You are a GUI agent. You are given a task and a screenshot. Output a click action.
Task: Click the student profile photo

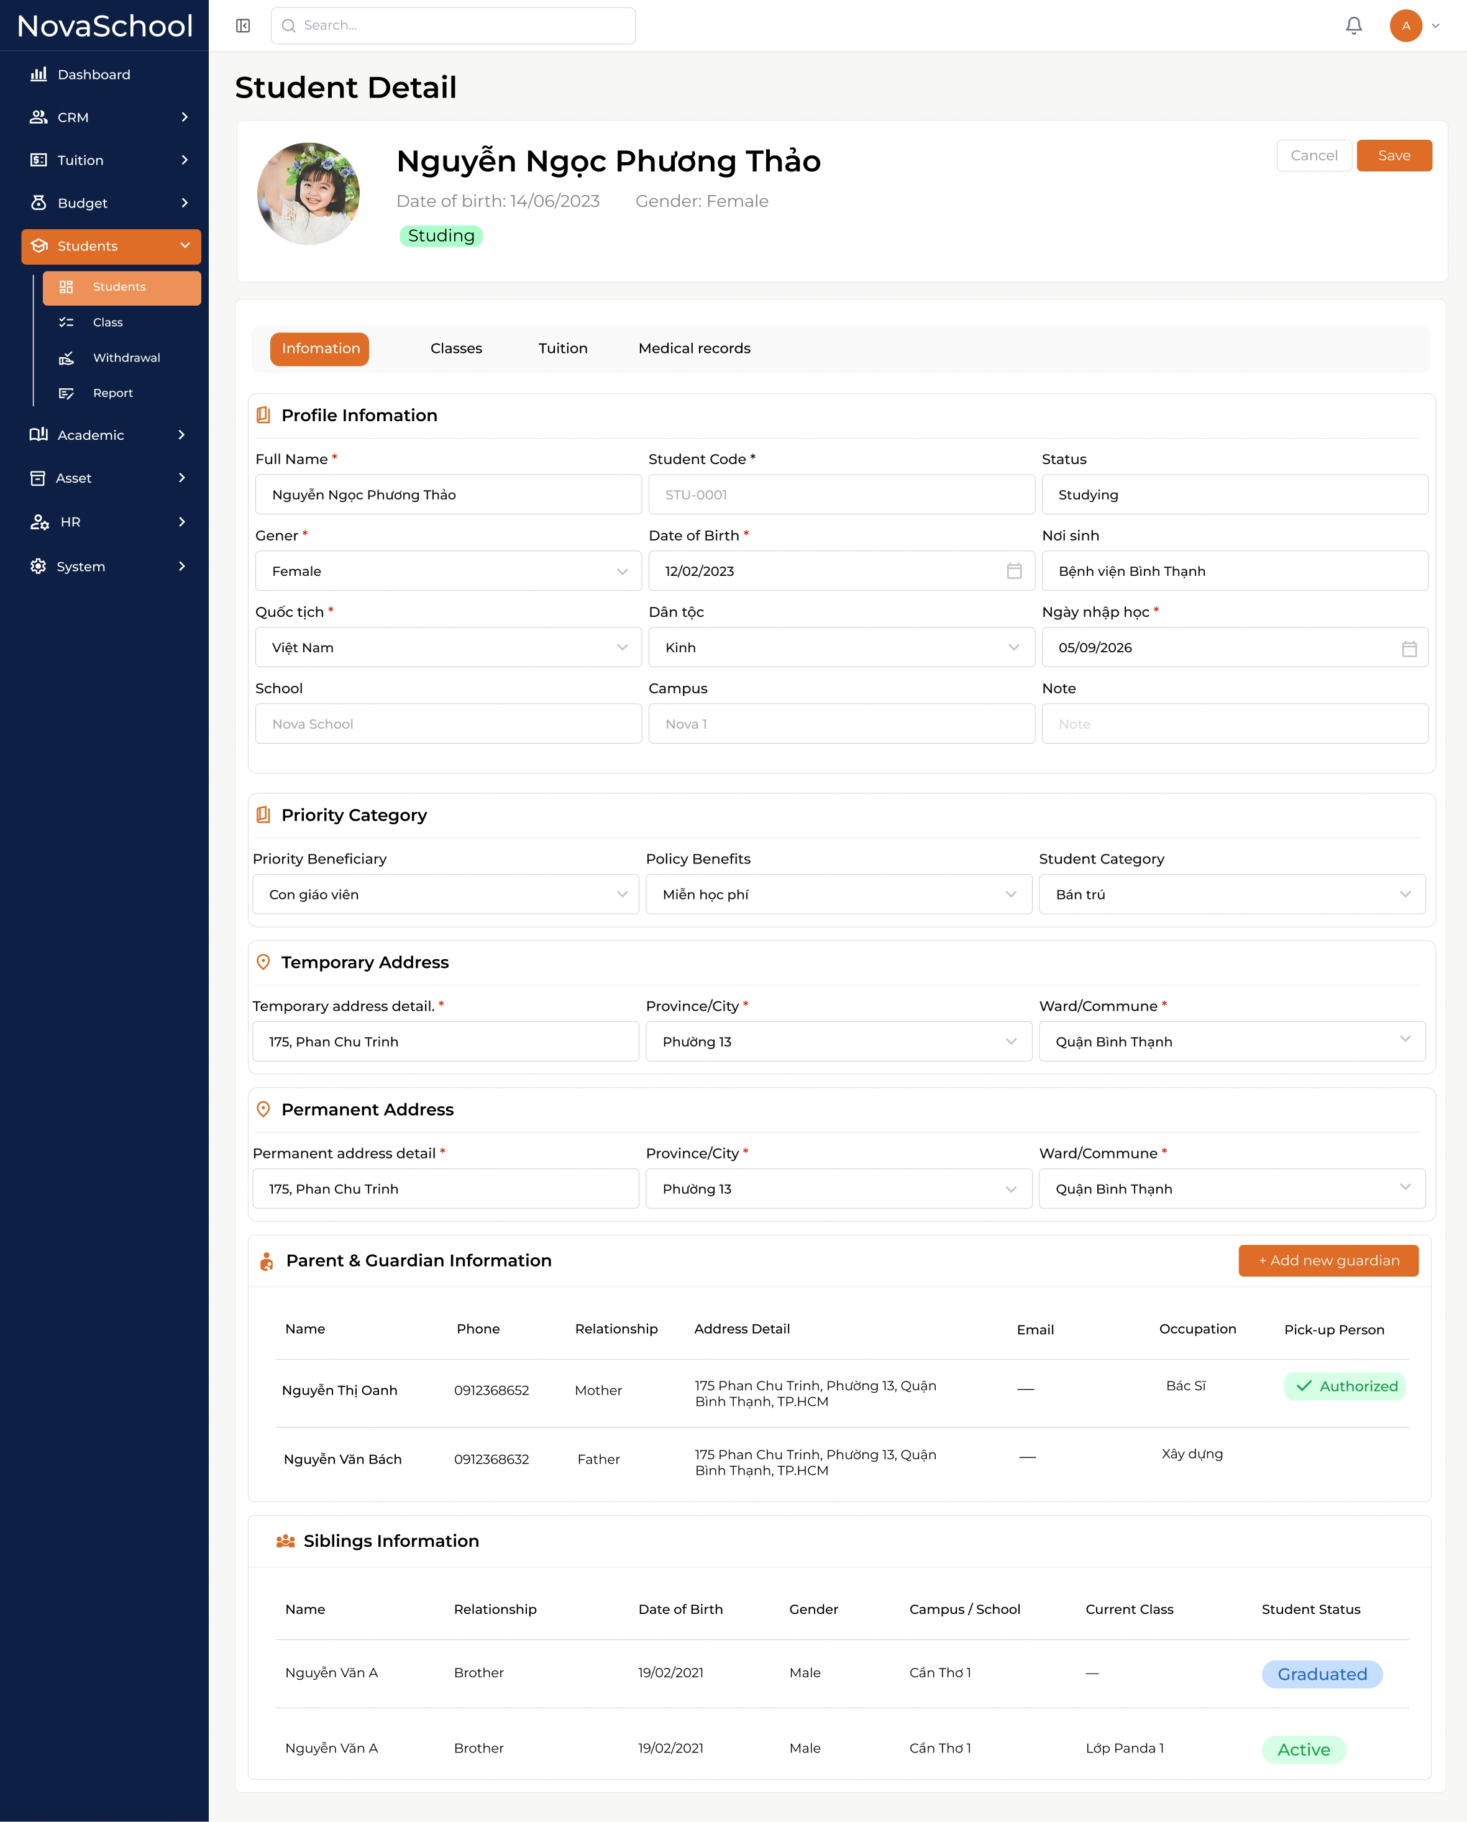(x=308, y=194)
